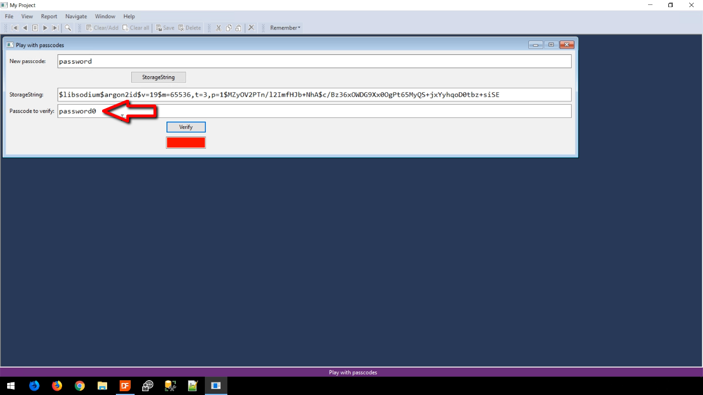Click the copy icon in toolbar
This screenshot has width=703, height=395.
(228, 28)
